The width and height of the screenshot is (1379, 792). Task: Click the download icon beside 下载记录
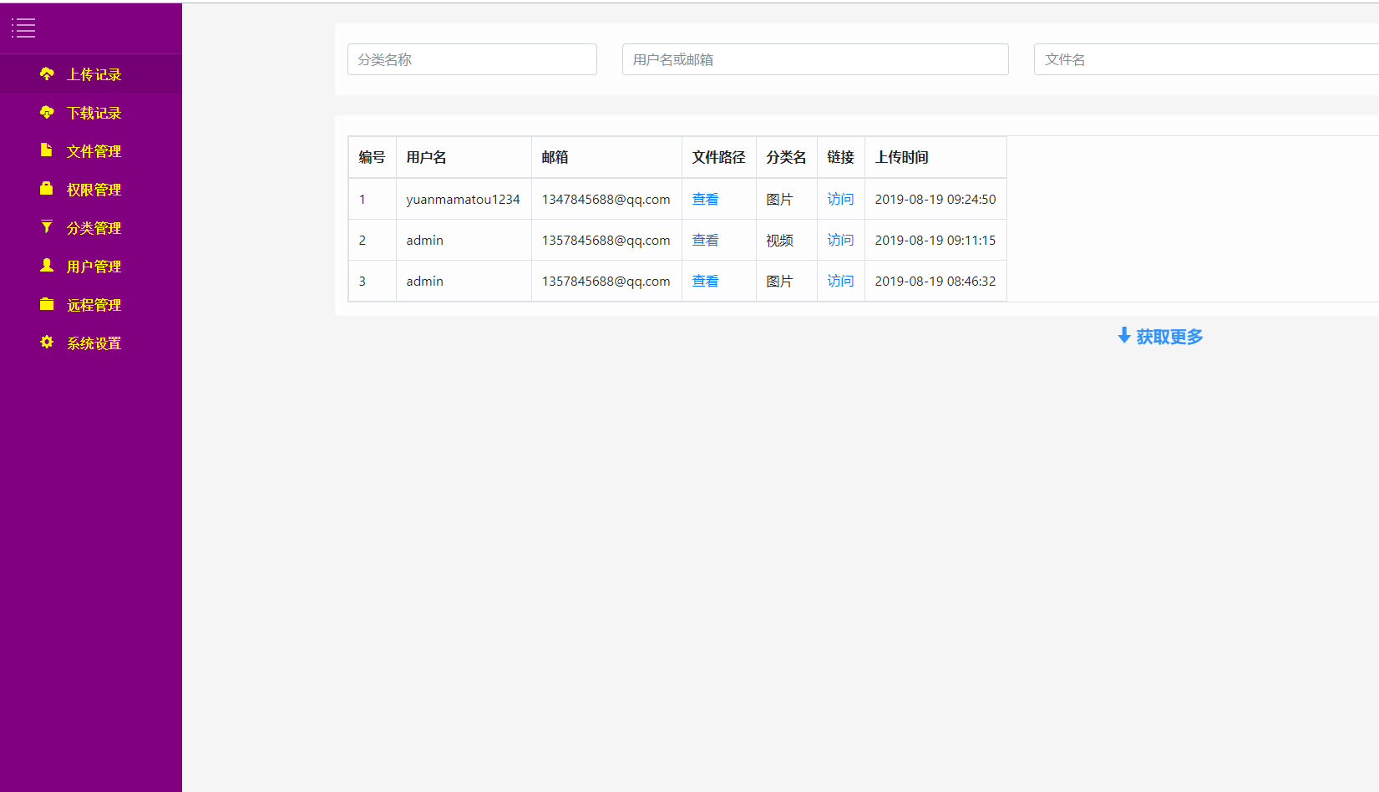click(47, 112)
